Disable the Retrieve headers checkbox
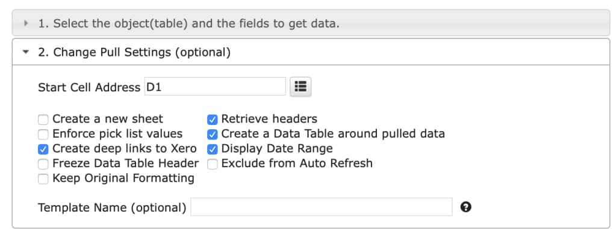616x229 pixels. click(212, 119)
